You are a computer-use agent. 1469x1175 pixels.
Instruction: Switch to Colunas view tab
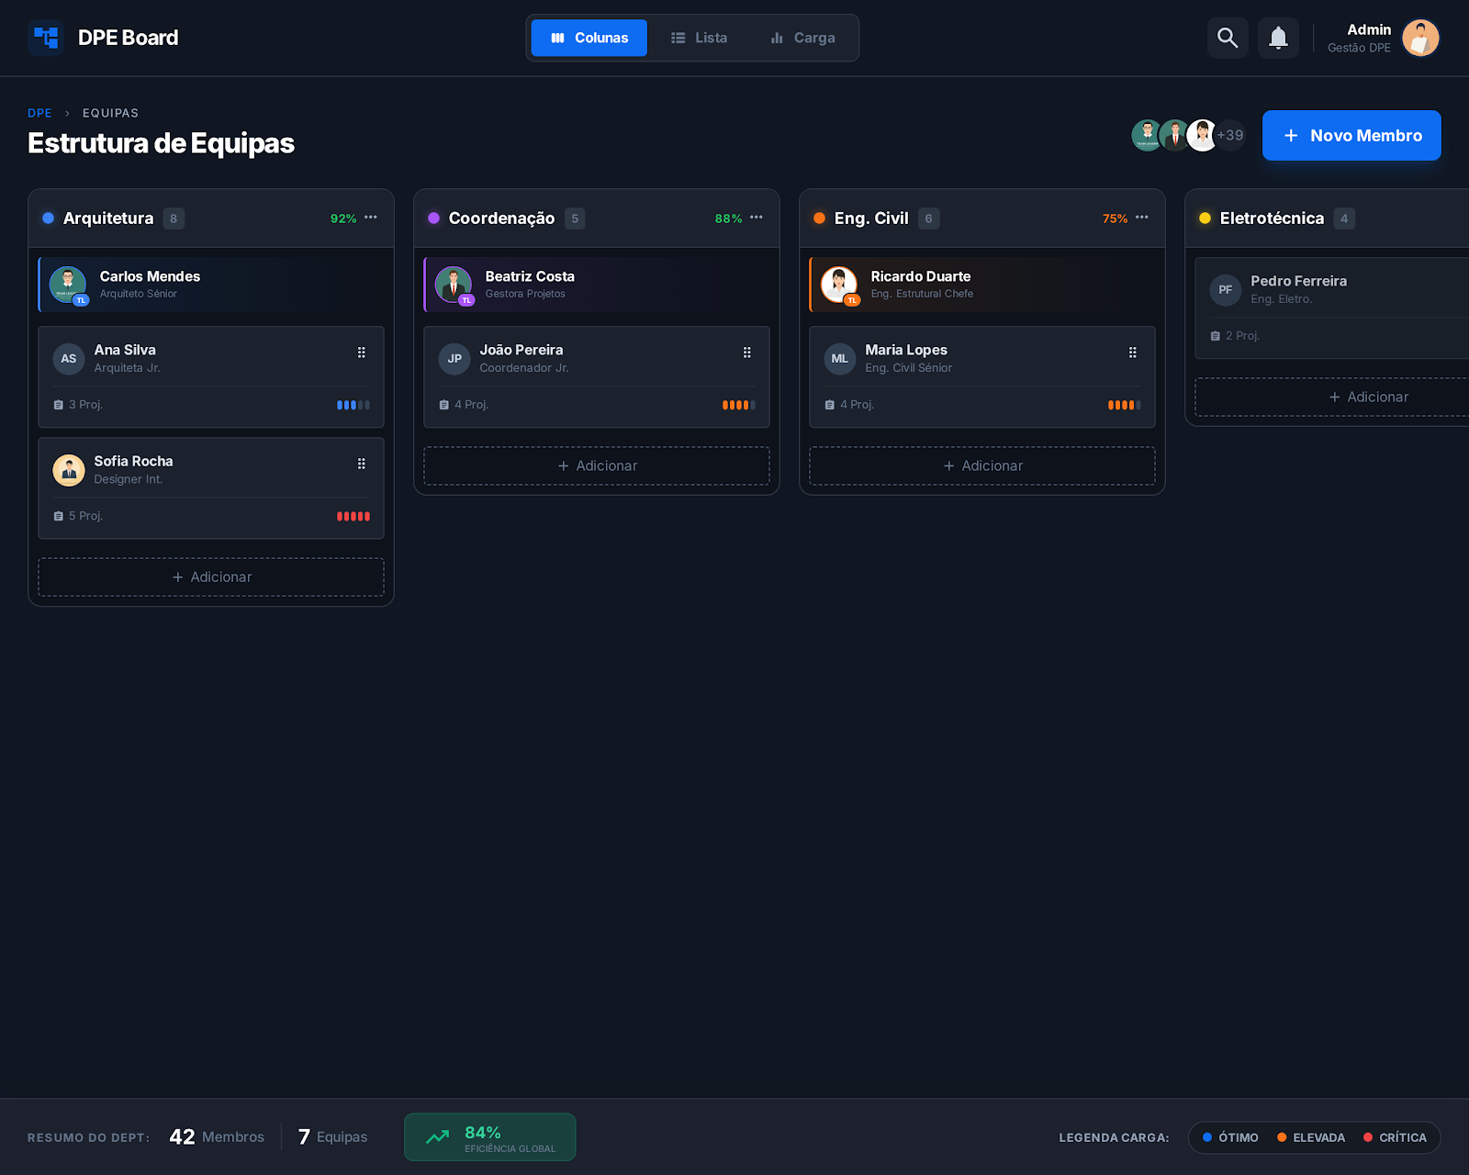click(589, 38)
